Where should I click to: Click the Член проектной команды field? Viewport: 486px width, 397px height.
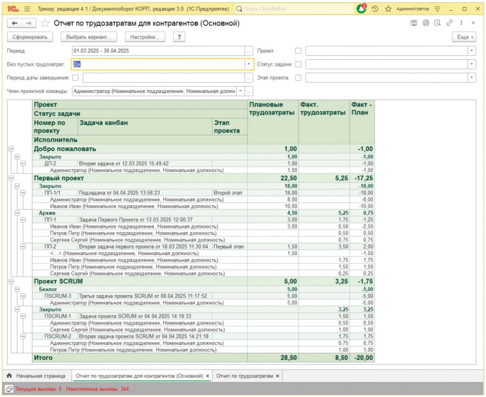click(x=154, y=91)
